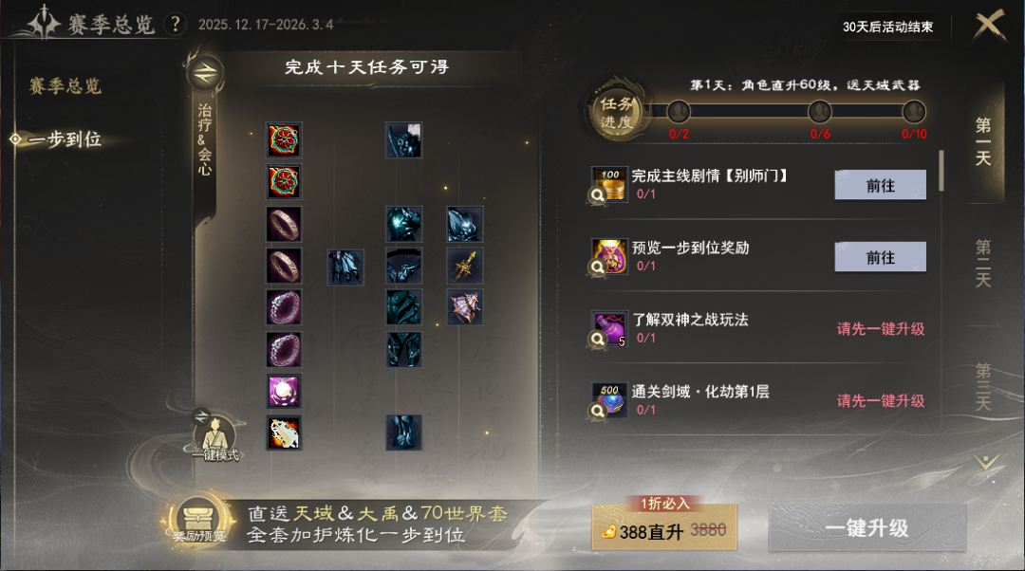Click the 0/6 task progress milestone node

coord(820,112)
